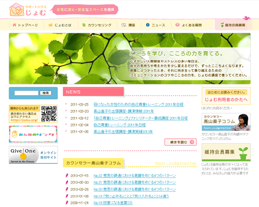Click the headline こころを学び、こころの力を育てる。

coord(176,53)
